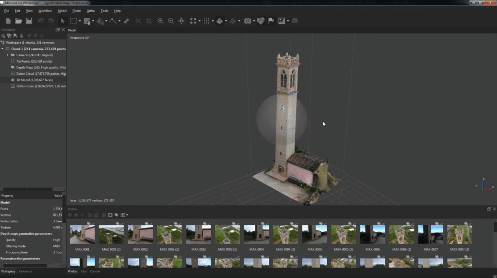Open dense cloud view mode dropdown
The image size is (497, 278).
point(213,21)
